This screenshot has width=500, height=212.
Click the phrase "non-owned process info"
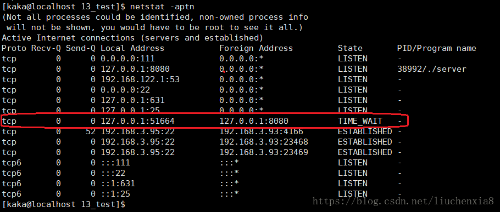[254, 17]
